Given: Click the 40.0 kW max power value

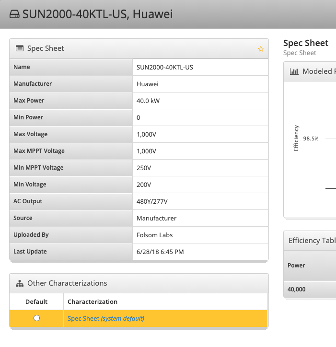Looking at the screenshot, I should click(148, 101).
